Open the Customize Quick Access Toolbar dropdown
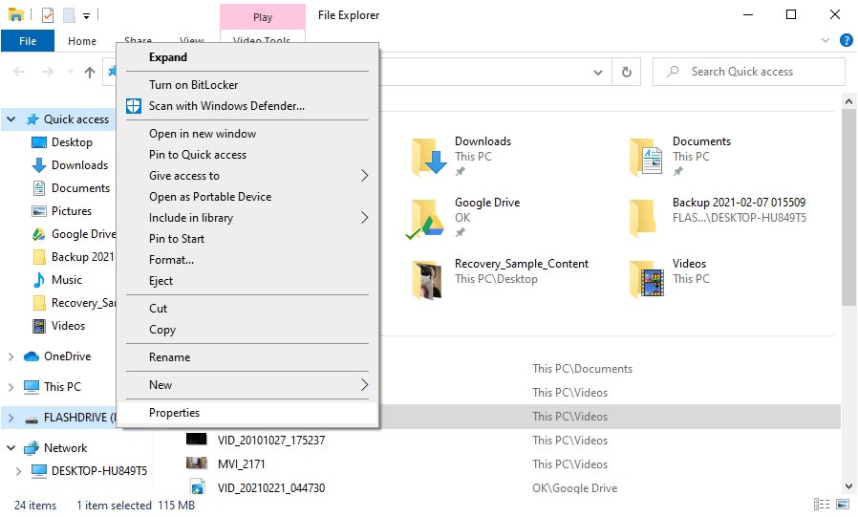Screen dimensions: 858x517 (86, 16)
